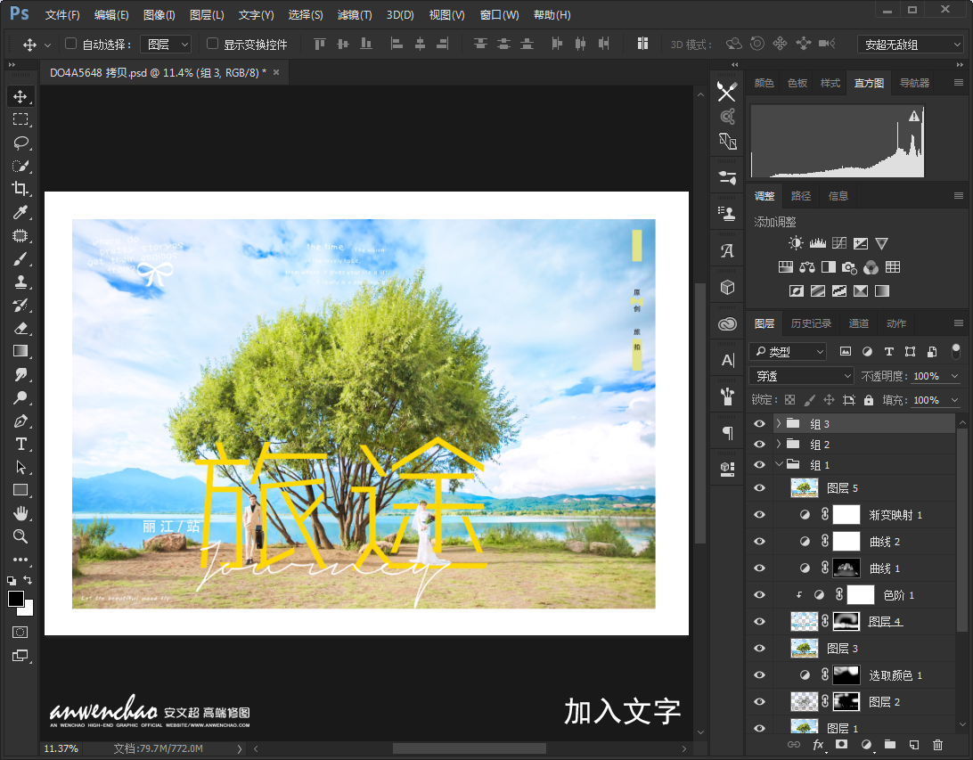973x760 pixels.
Task: Select the Pen tool
Action: point(20,421)
